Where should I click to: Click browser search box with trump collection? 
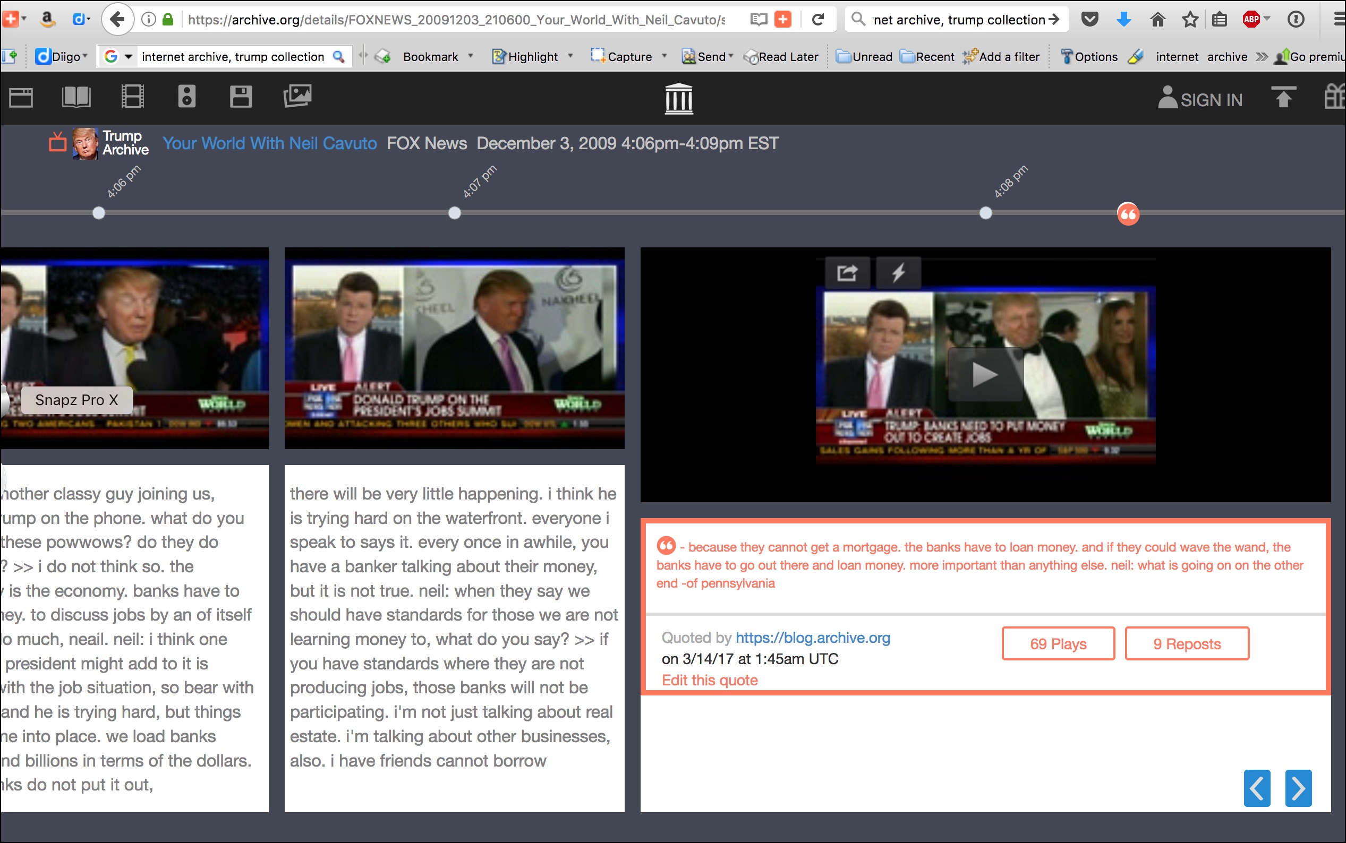pyautogui.click(x=958, y=20)
